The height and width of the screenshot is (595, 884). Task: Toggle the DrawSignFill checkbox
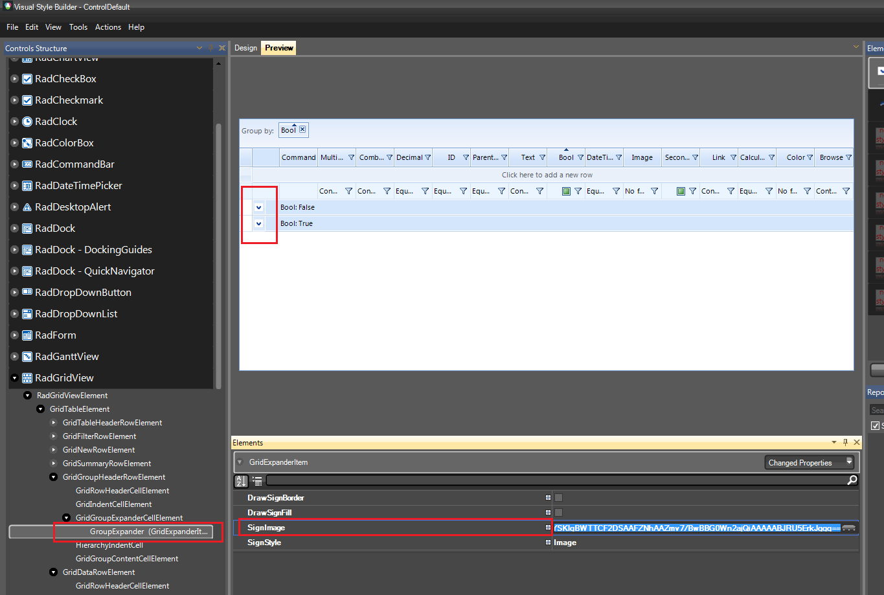[558, 513]
